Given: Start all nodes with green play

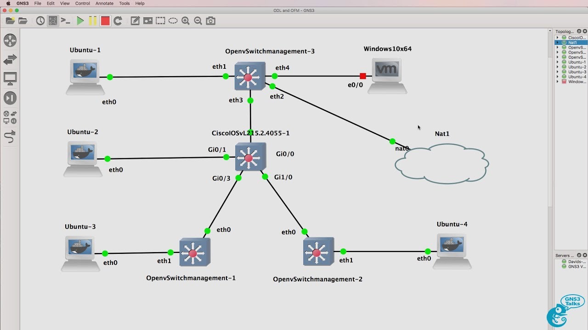Looking at the screenshot, I should click(80, 21).
